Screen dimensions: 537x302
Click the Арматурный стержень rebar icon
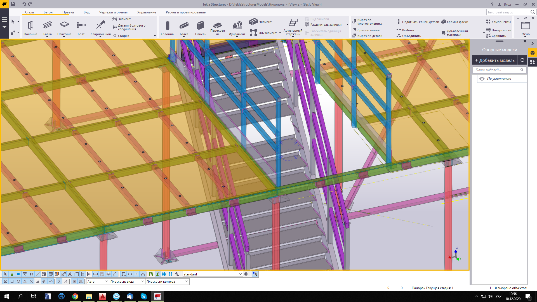pos(293,23)
